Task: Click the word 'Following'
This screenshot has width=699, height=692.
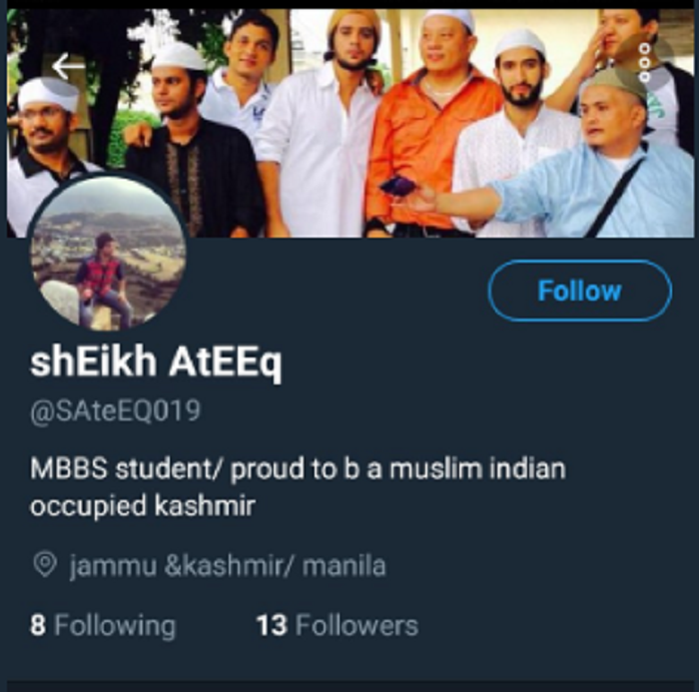Action: (x=115, y=626)
